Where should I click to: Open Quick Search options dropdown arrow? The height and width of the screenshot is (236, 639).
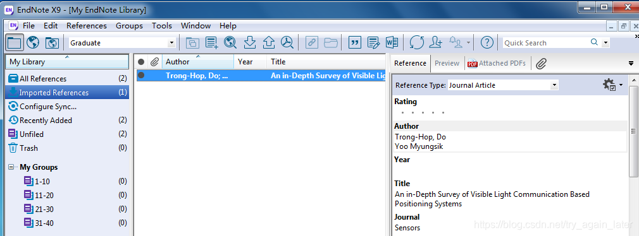[605, 43]
